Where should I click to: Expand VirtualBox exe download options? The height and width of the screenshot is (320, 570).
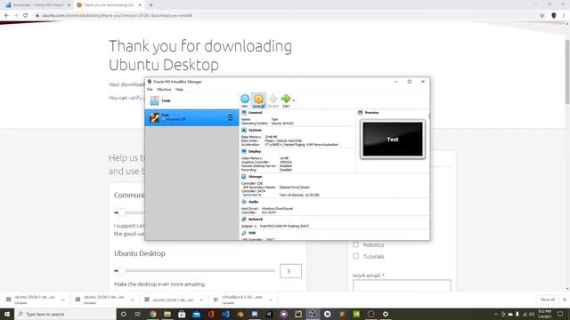click(271, 300)
